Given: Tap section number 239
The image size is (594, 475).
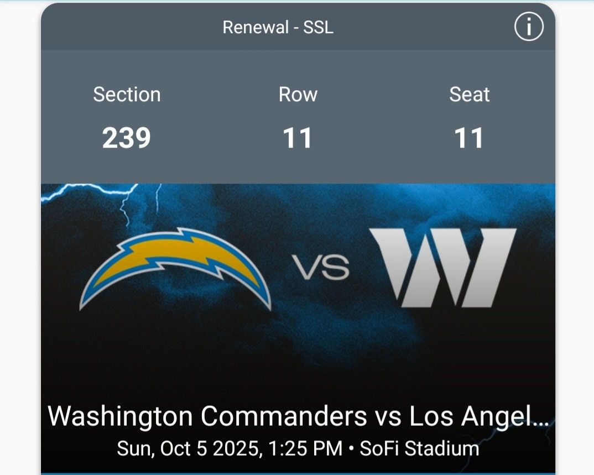Looking at the screenshot, I should click(x=127, y=138).
